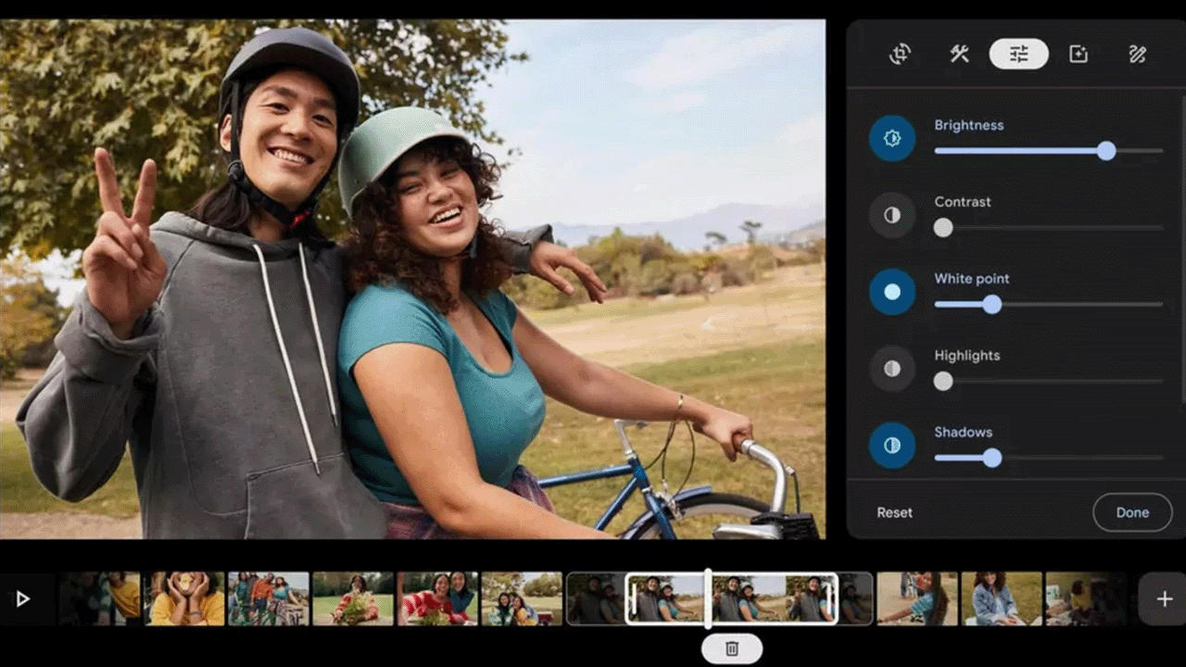
Task: Select the clip of woman holding flowers
Action: pos(353,598)
